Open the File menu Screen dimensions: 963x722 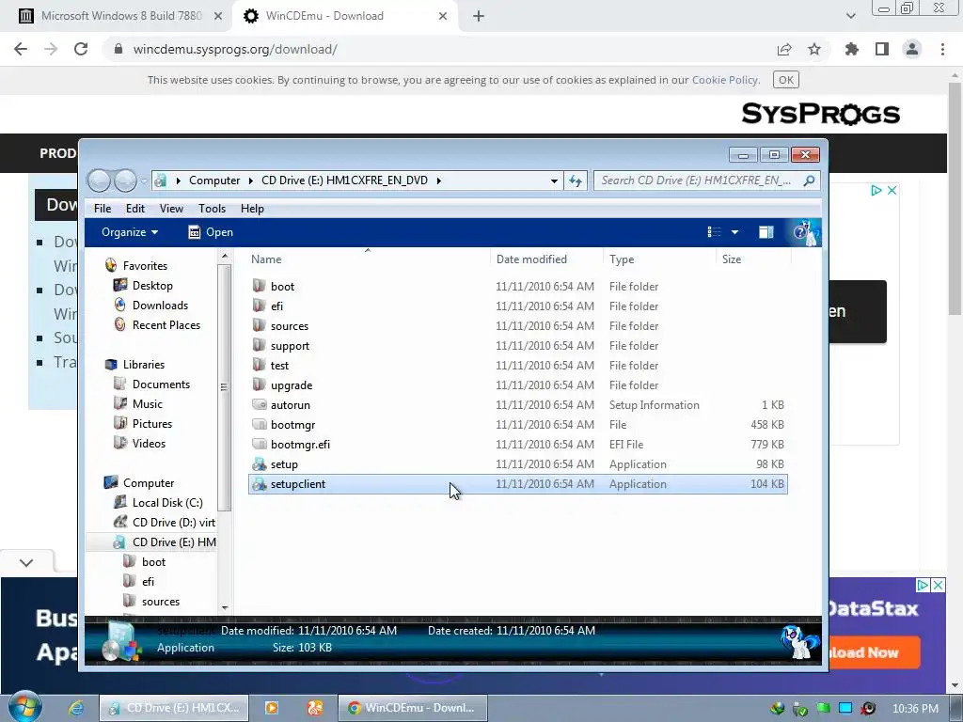point(103,209)
